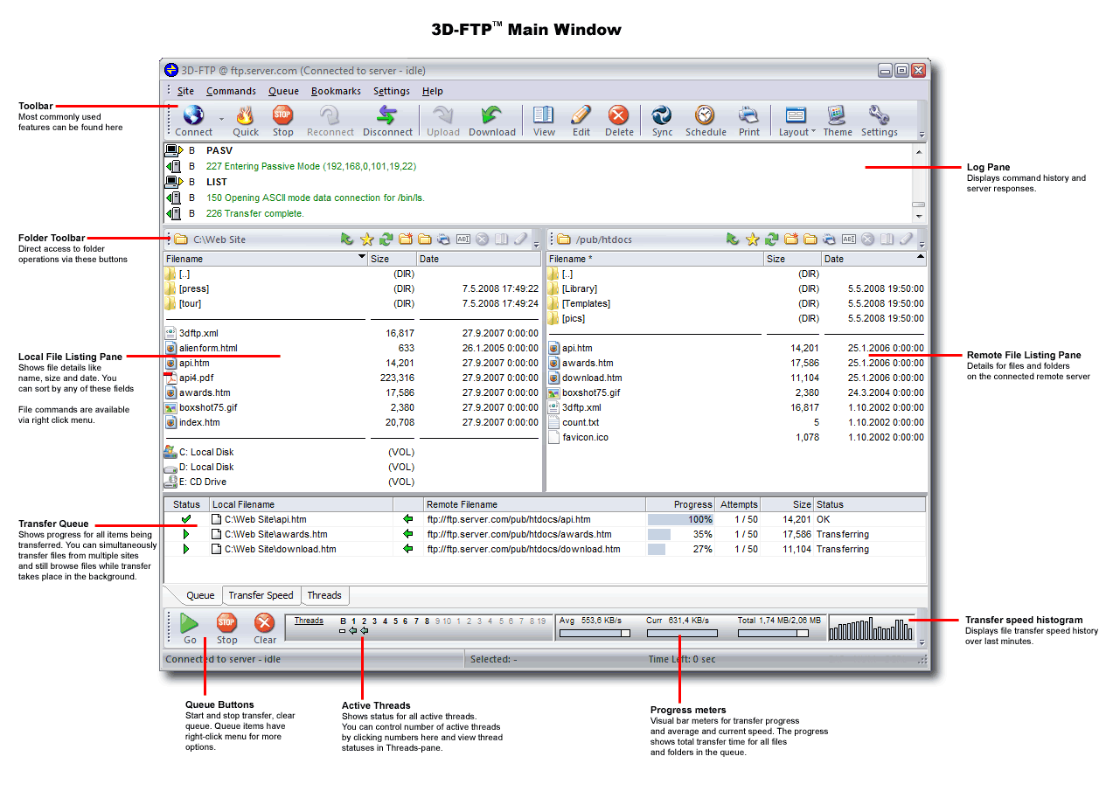Expand the Connect button dropdown arrow
Image resolution: width=1113 pixels, height=791 pixels.
(220, 118)
